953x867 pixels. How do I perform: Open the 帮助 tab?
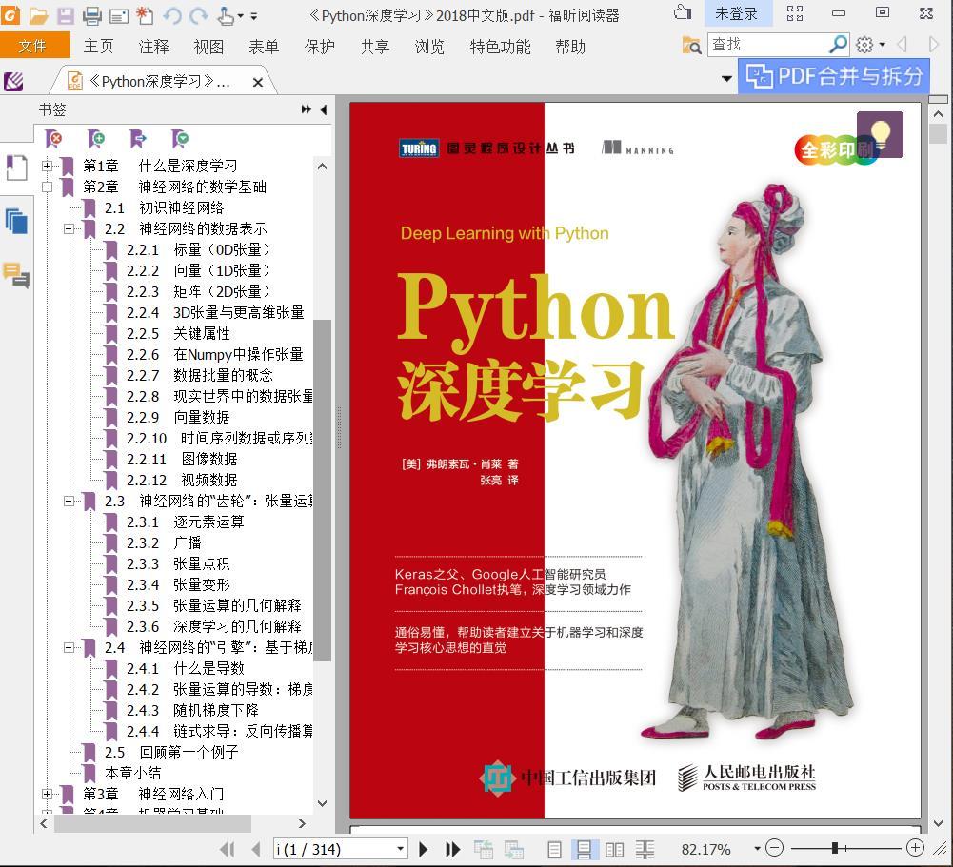pyautogui.click(x=570, y=47)
